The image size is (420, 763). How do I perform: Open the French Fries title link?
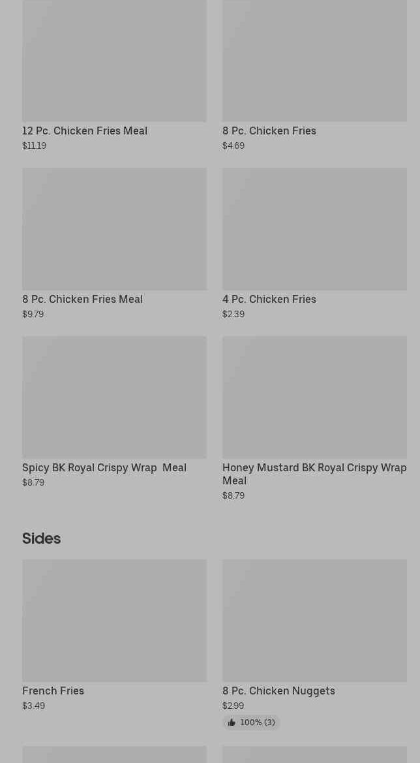tap(53, 691)
